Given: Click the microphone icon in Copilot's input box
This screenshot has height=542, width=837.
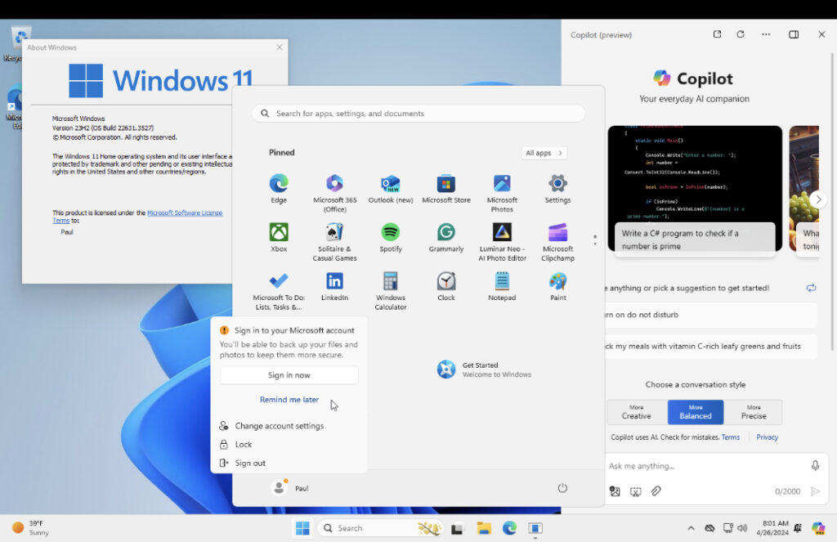Looking at the screenshot, I should (814, 465).
